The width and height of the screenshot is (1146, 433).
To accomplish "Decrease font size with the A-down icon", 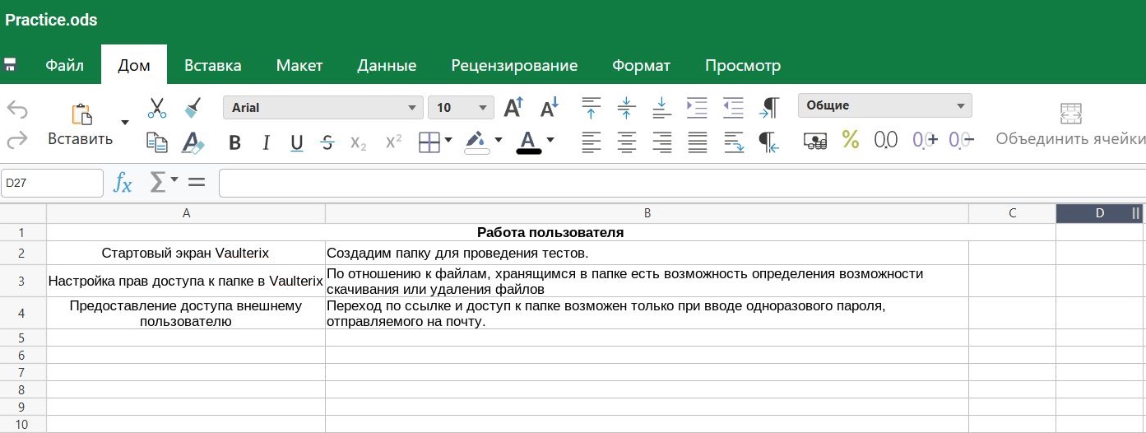I will [549, 107].
